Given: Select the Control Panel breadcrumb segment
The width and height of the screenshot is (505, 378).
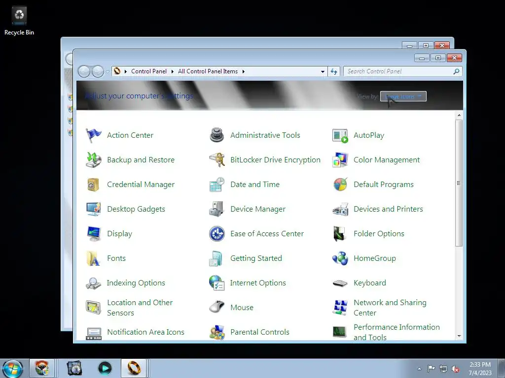Looking at the screenshot, I should point(149,71).
